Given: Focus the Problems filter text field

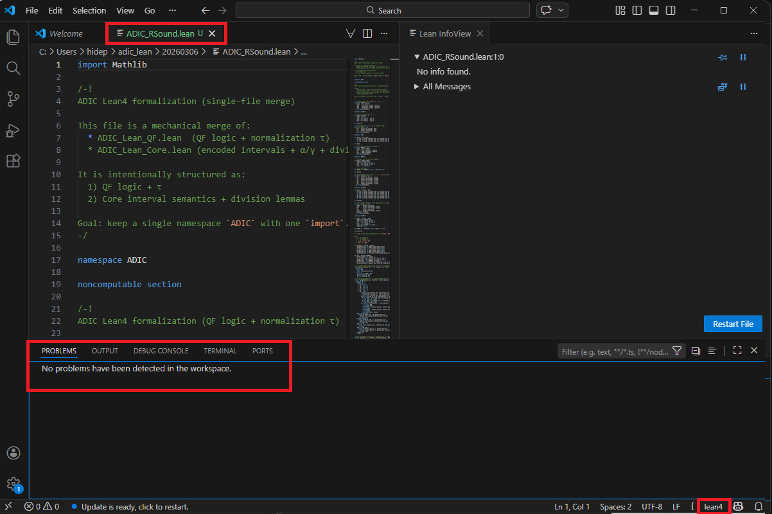Looking at the screenshot, I should [x=615, y=351].
